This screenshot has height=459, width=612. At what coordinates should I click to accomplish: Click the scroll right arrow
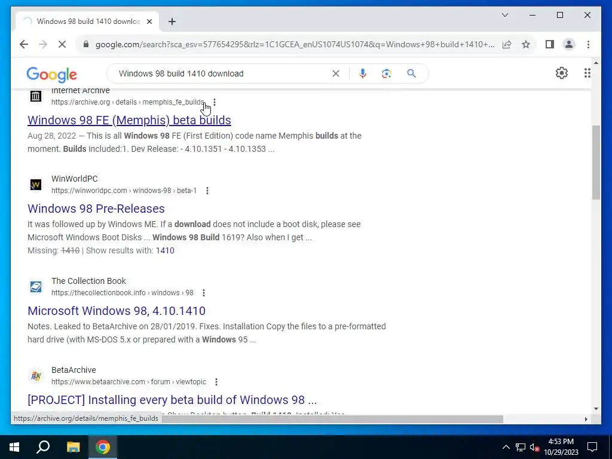pos(586,419)
